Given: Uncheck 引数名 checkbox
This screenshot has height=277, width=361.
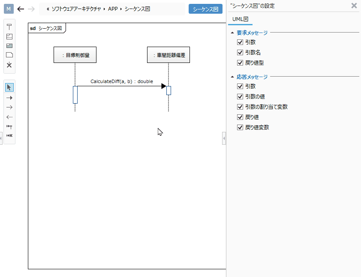Looking at the screenshot, I should [x=240, y=52].
